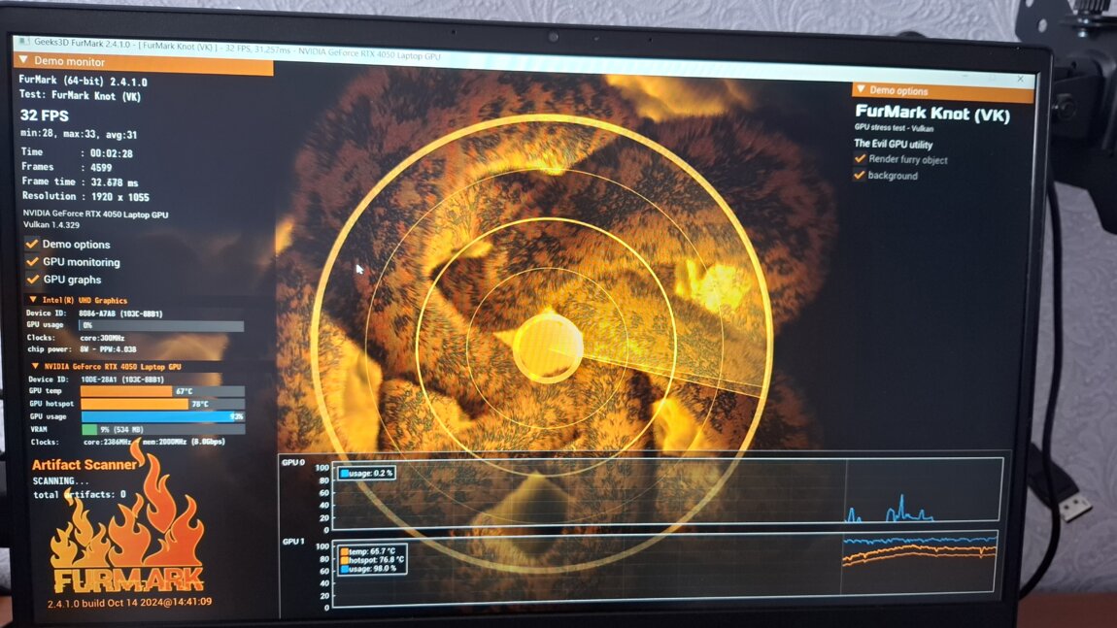Uncheck the Demo options checkbox
This screenshot has height=628, width=1117.
[32, 245]
